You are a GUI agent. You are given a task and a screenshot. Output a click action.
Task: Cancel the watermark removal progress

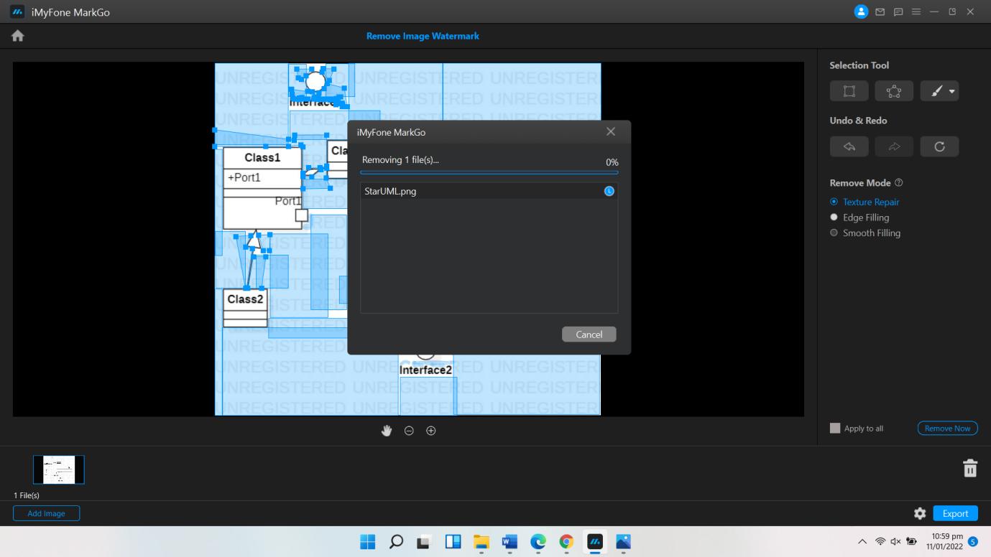589,334
